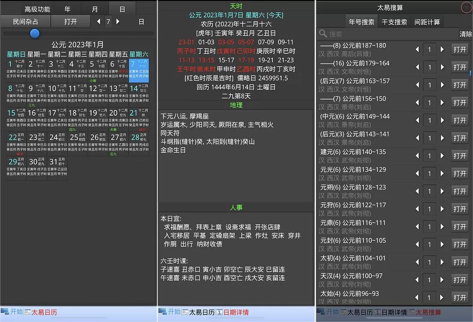
Task: Click the blue date slider handle
Action: click(35, 33)
